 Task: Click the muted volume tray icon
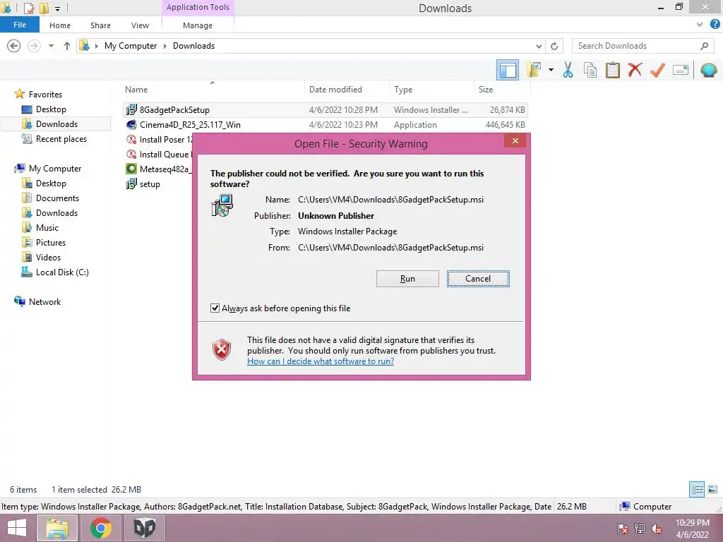(656, 529)
